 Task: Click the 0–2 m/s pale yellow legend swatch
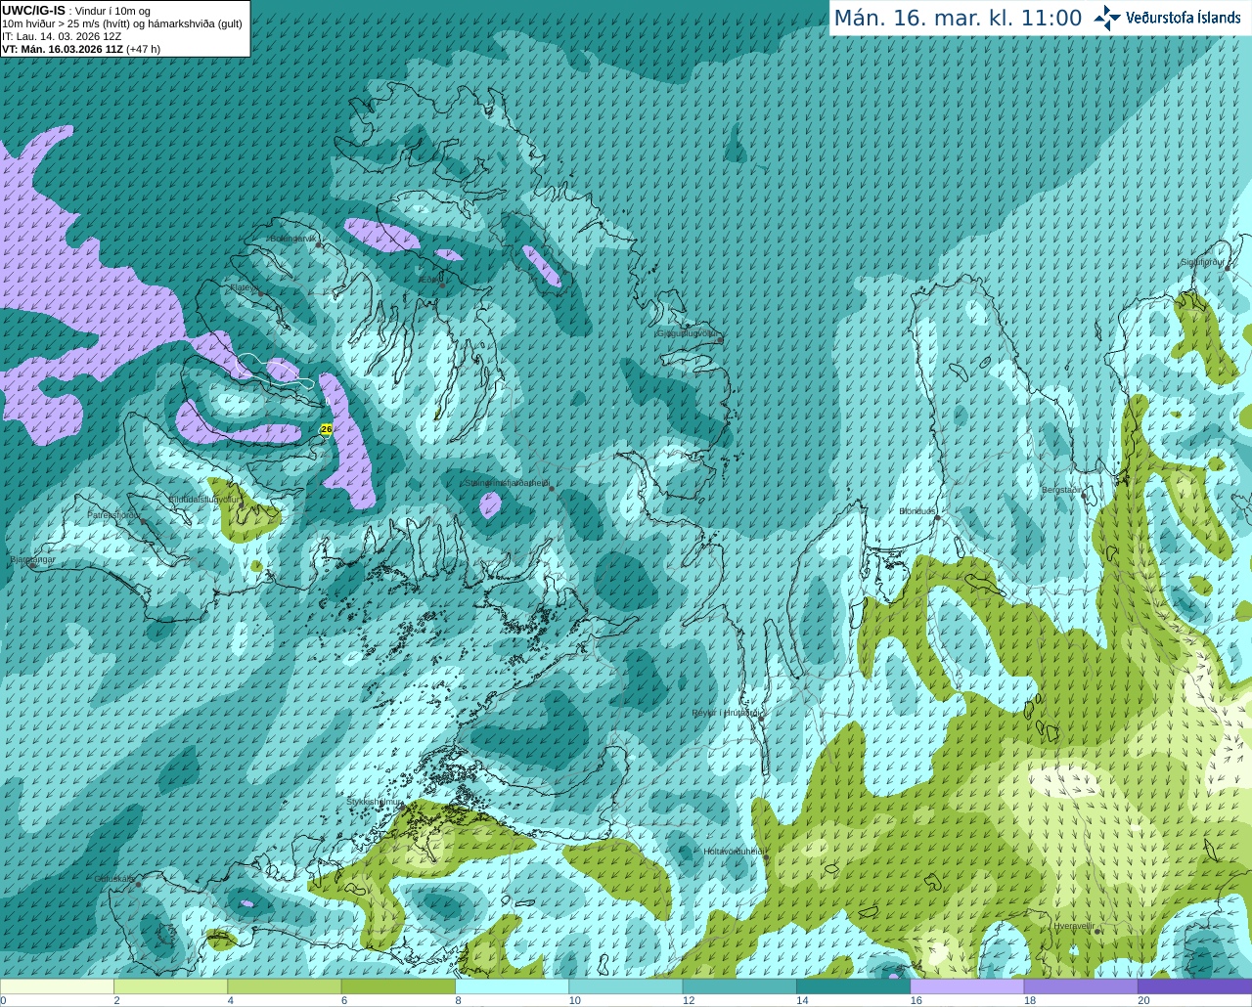point(57,985)
